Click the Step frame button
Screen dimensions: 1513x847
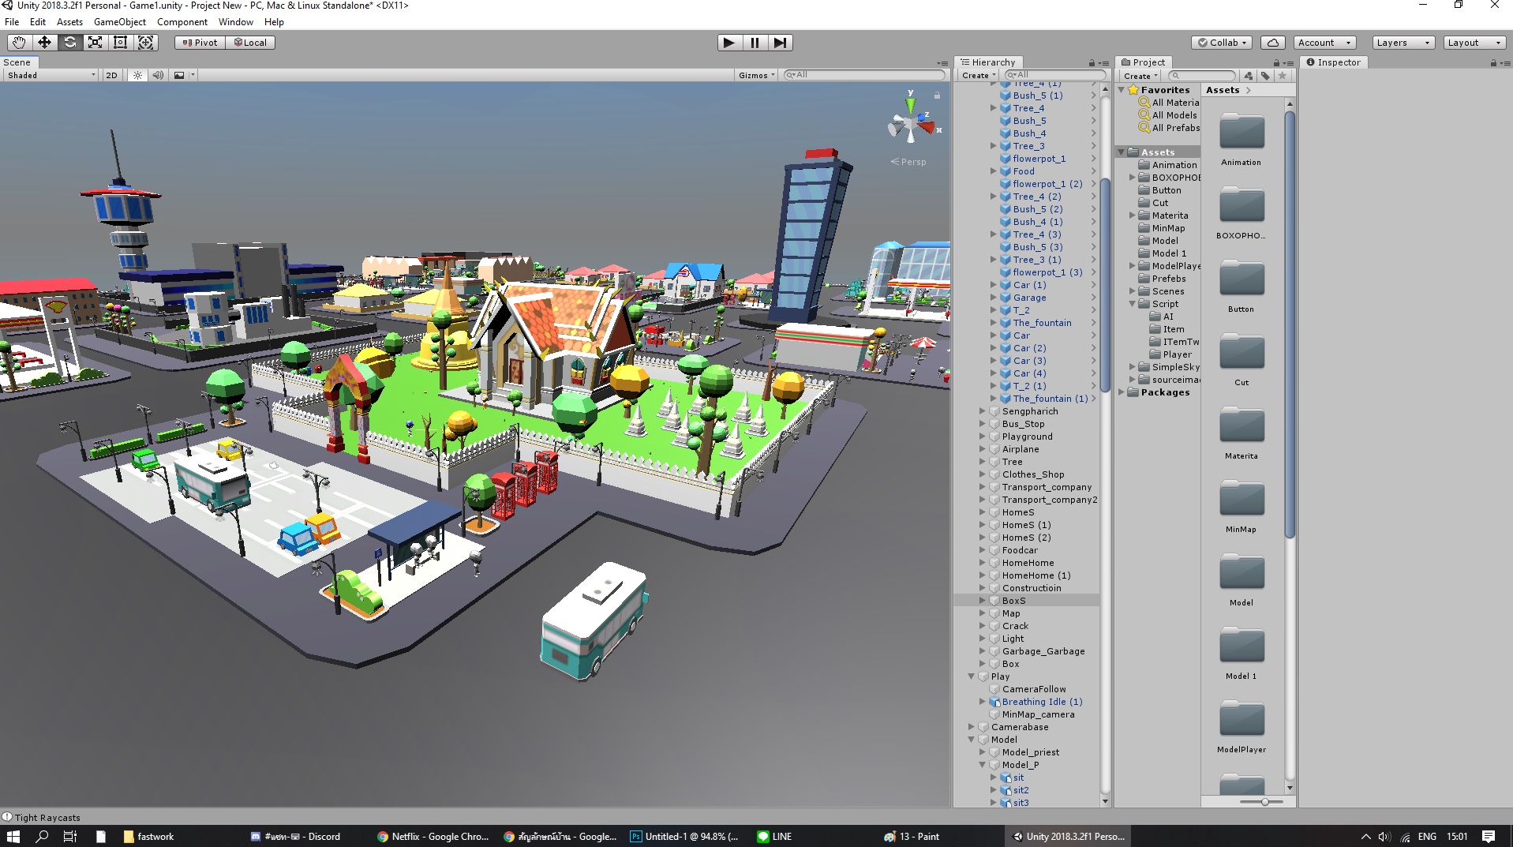780,43
